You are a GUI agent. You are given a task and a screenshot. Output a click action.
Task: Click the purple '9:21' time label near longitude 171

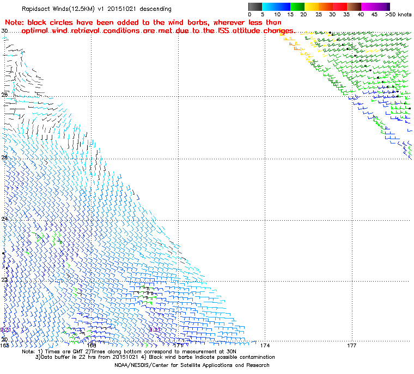[x=155, y=330]
